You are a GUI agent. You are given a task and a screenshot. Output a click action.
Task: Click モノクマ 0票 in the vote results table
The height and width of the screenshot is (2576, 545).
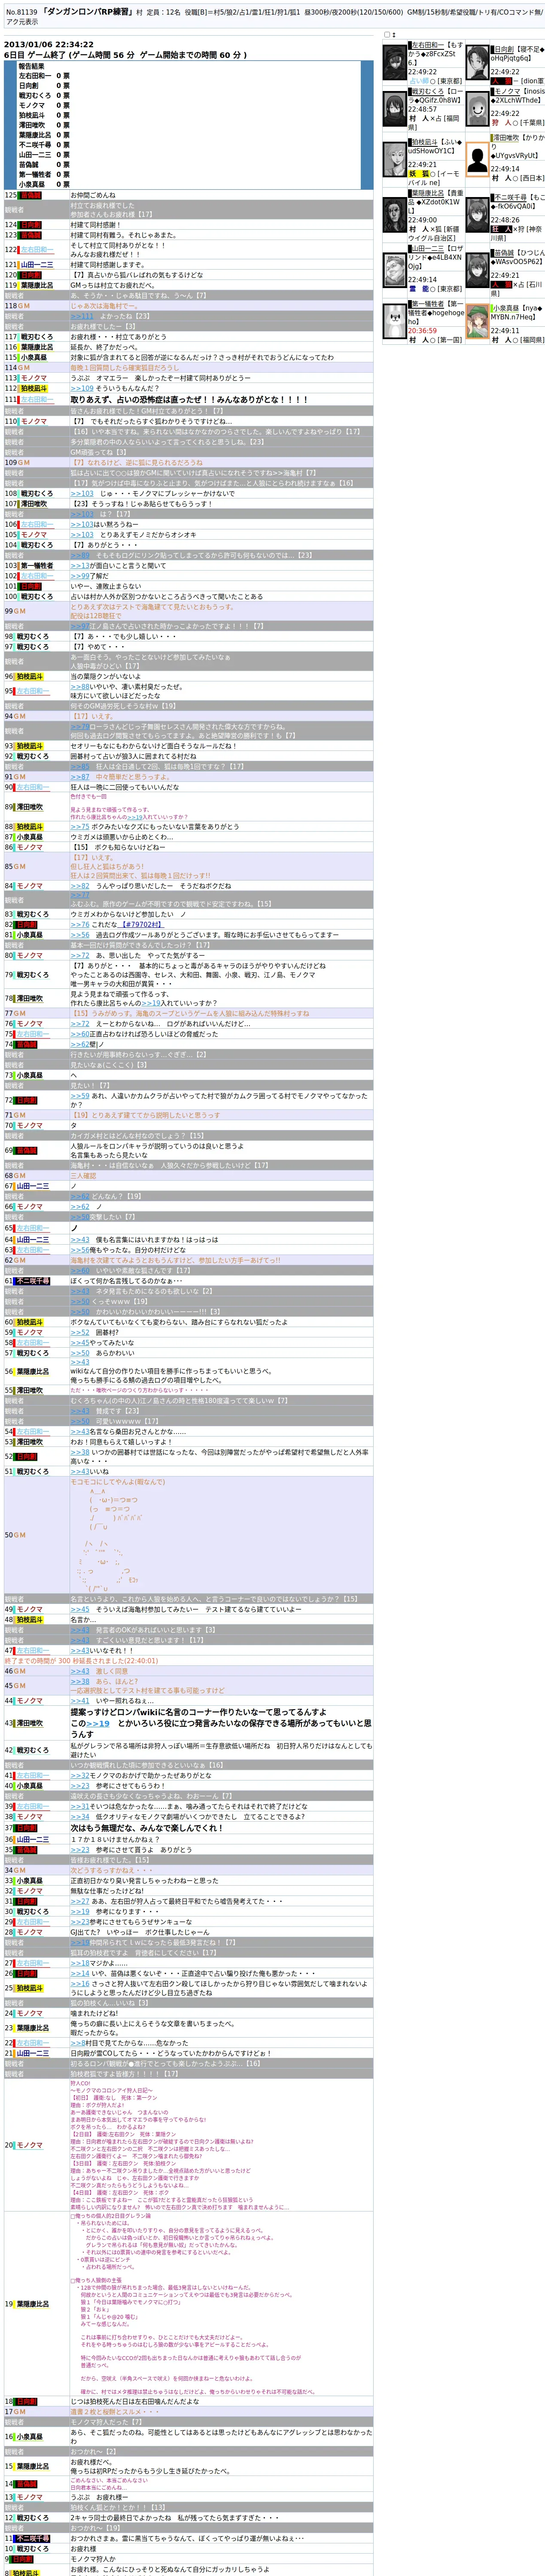[44, 105]
